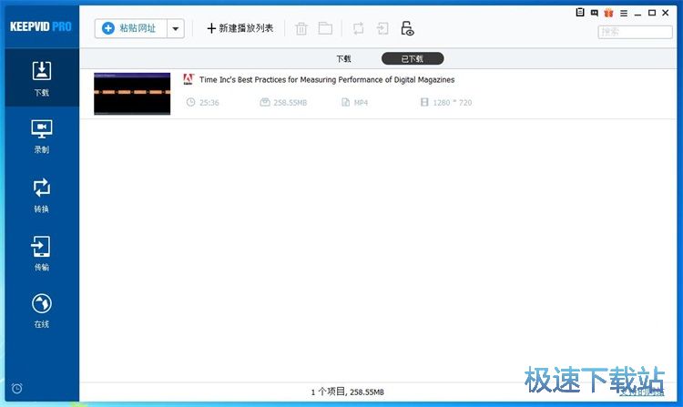Open the Convert (转换) section
This screenshot has height=407, width=683.
coord(42,195)
